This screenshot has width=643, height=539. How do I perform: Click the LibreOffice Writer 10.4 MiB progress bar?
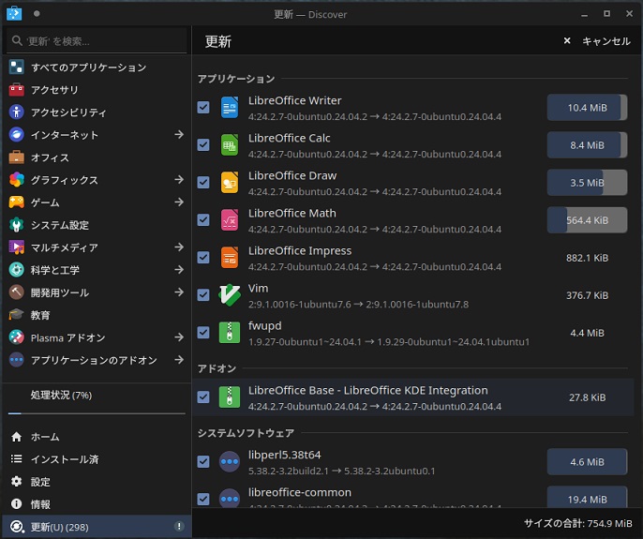[x=587, y=108]
